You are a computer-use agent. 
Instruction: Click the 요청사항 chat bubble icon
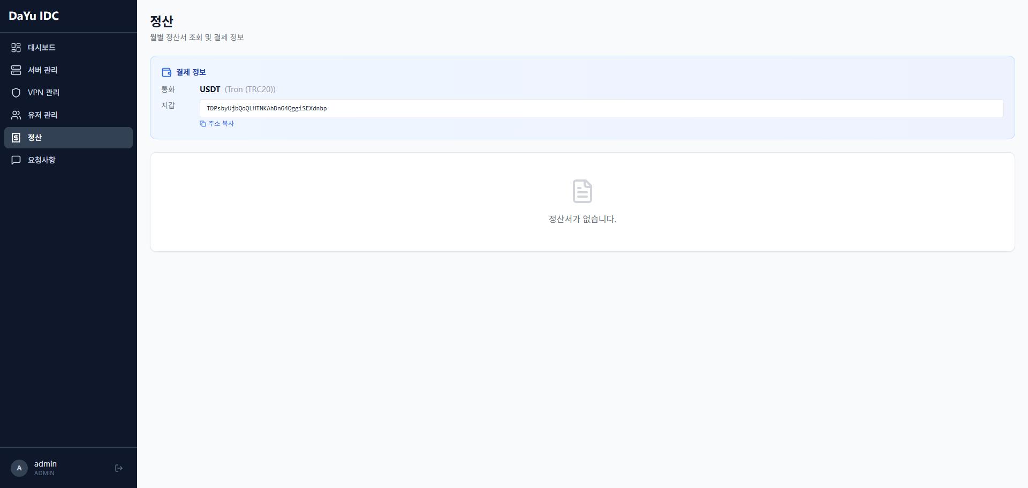point(16,160)
